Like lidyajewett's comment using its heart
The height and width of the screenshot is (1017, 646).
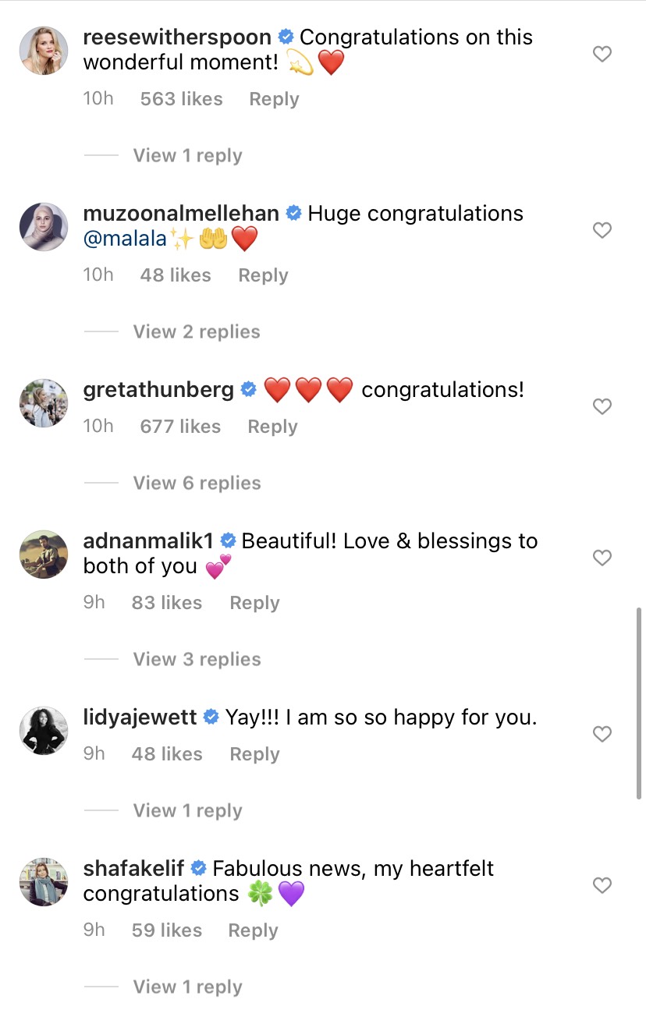point(602,734)
